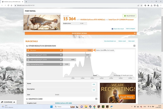This screenshot has width=163, height=109.
Task: Click the View benchmark run button
Action: point(110,41)
